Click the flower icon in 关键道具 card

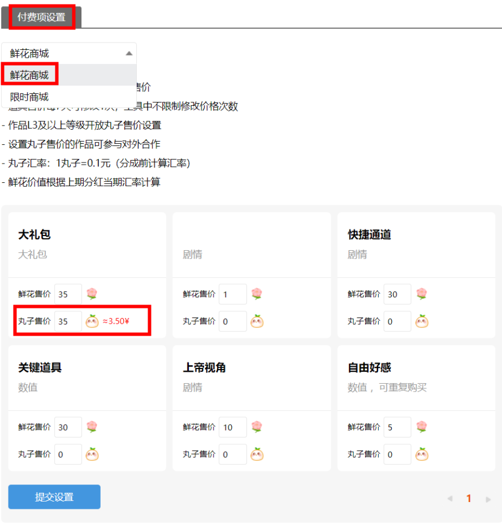92,427
